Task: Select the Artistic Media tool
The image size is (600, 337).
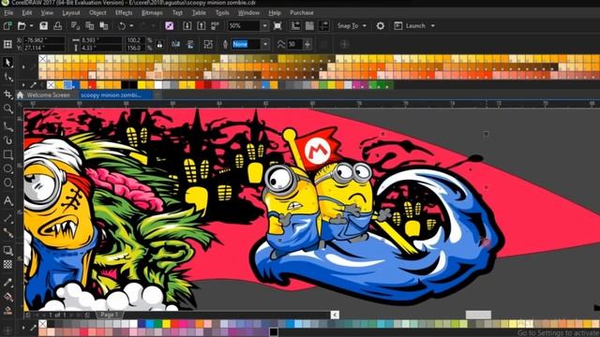Action: pyautogui.click(x=7, y=140)
